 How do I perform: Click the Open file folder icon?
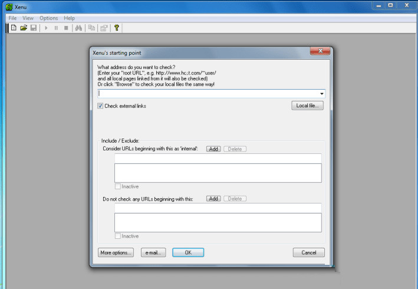point(24,28)
